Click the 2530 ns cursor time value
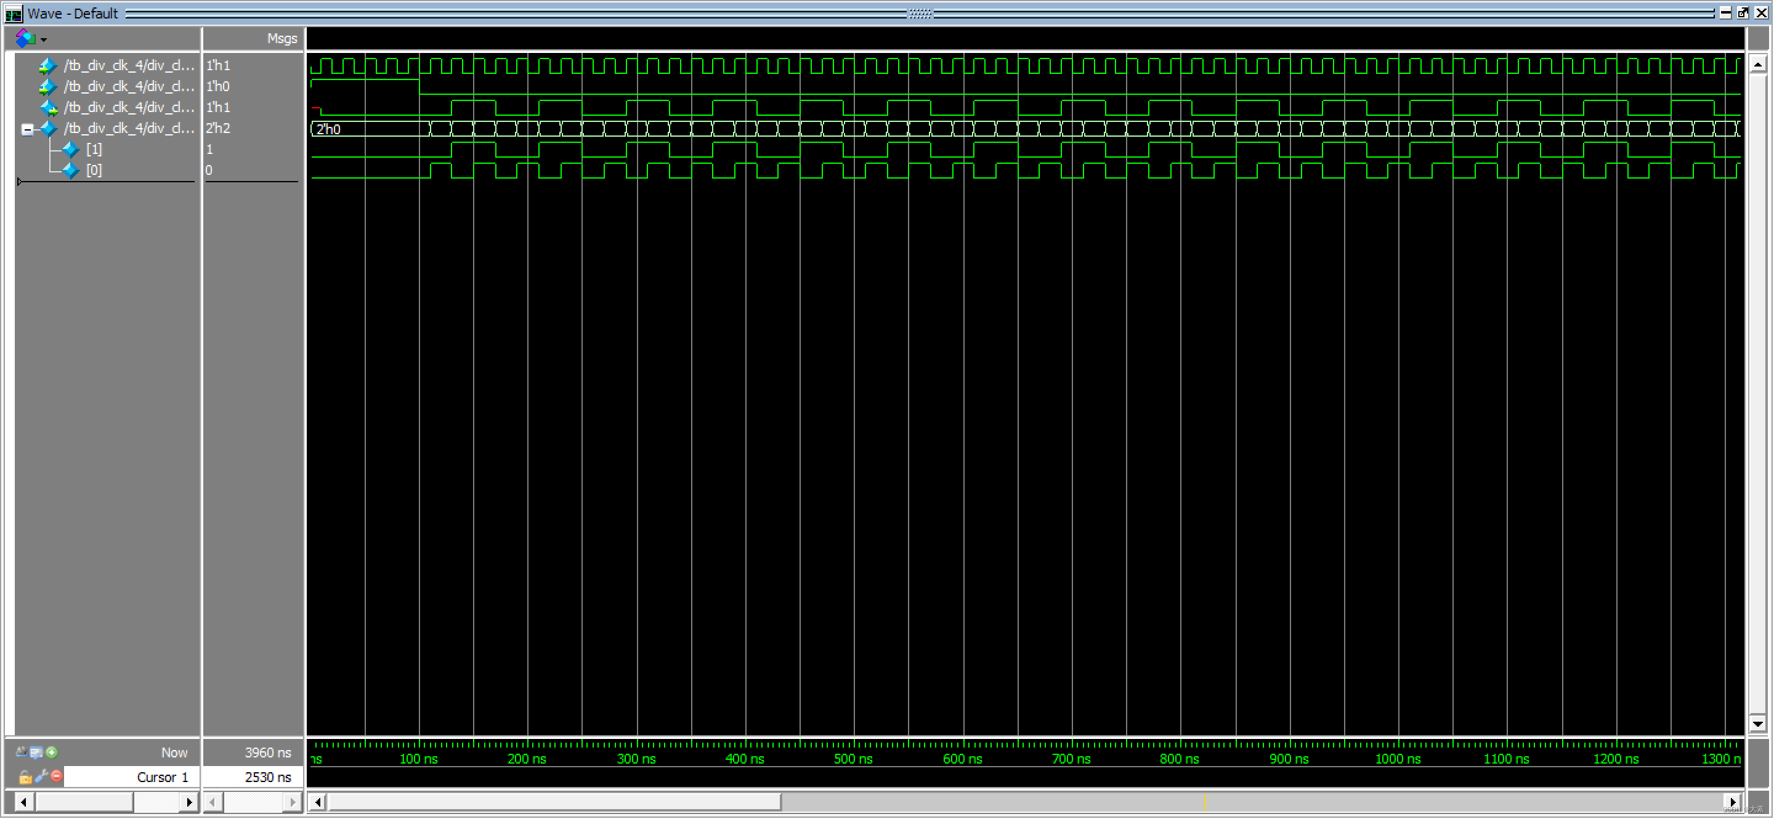 (267, 777)
